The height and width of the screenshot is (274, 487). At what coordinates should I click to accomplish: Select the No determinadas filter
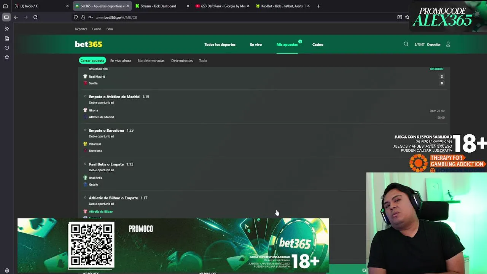coord(151,61)
